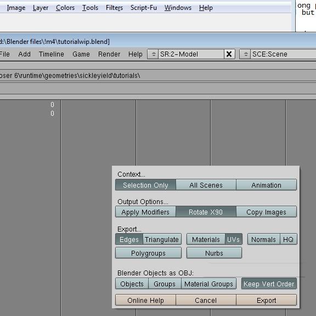Toggle Selection Only context option
Screen dimensions: 316x316
coord(145,185)
